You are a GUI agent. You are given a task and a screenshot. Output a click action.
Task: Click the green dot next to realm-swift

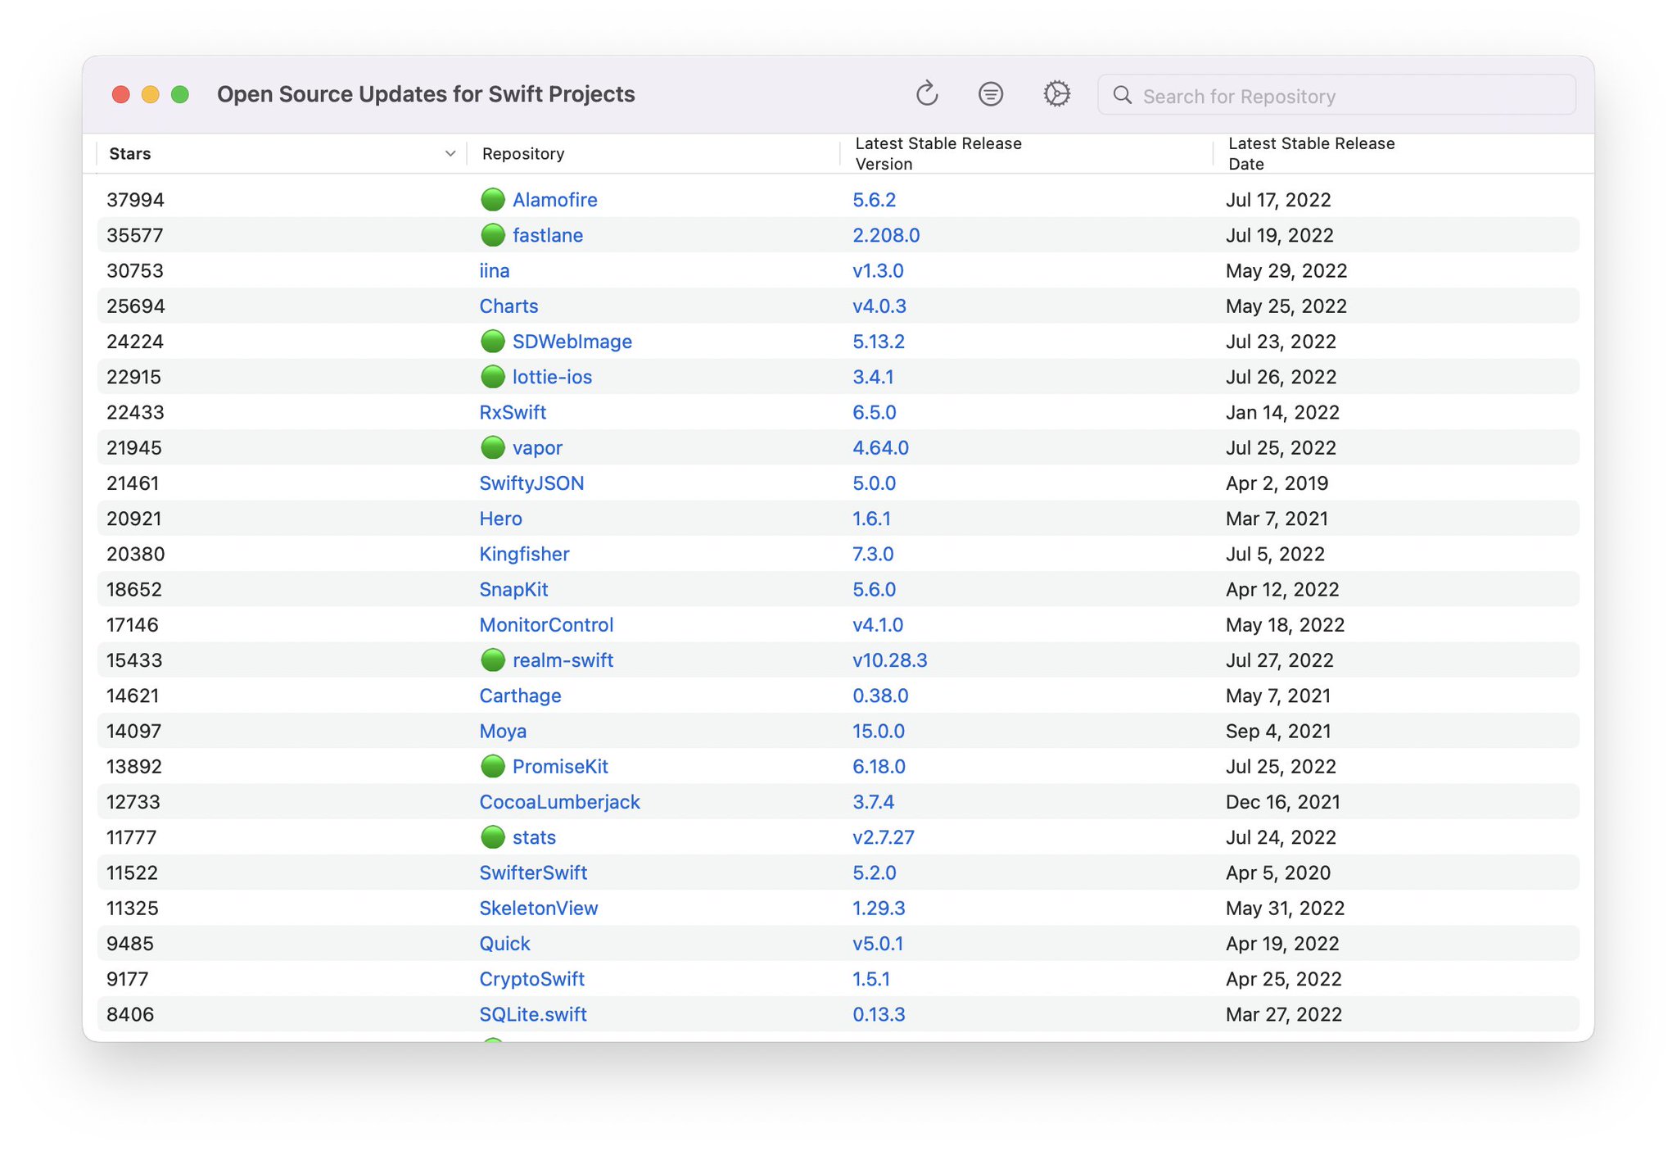(492, 659)
